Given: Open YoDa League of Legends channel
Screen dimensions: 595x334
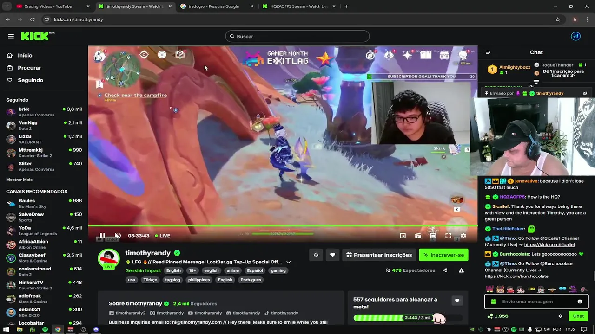Looking at the screenshot, I should pos(44,231).
